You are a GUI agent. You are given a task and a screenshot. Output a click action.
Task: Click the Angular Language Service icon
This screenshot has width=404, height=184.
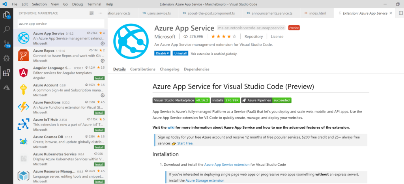tap(23, 73)
